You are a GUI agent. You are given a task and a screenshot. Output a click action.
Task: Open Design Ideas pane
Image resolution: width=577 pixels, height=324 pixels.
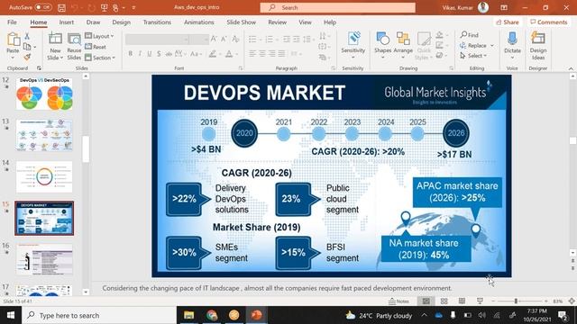537,46
